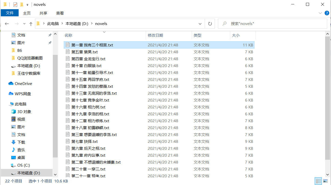331x185 pixels.
Task: Click novels in the address path
Action: pos(101,24)
